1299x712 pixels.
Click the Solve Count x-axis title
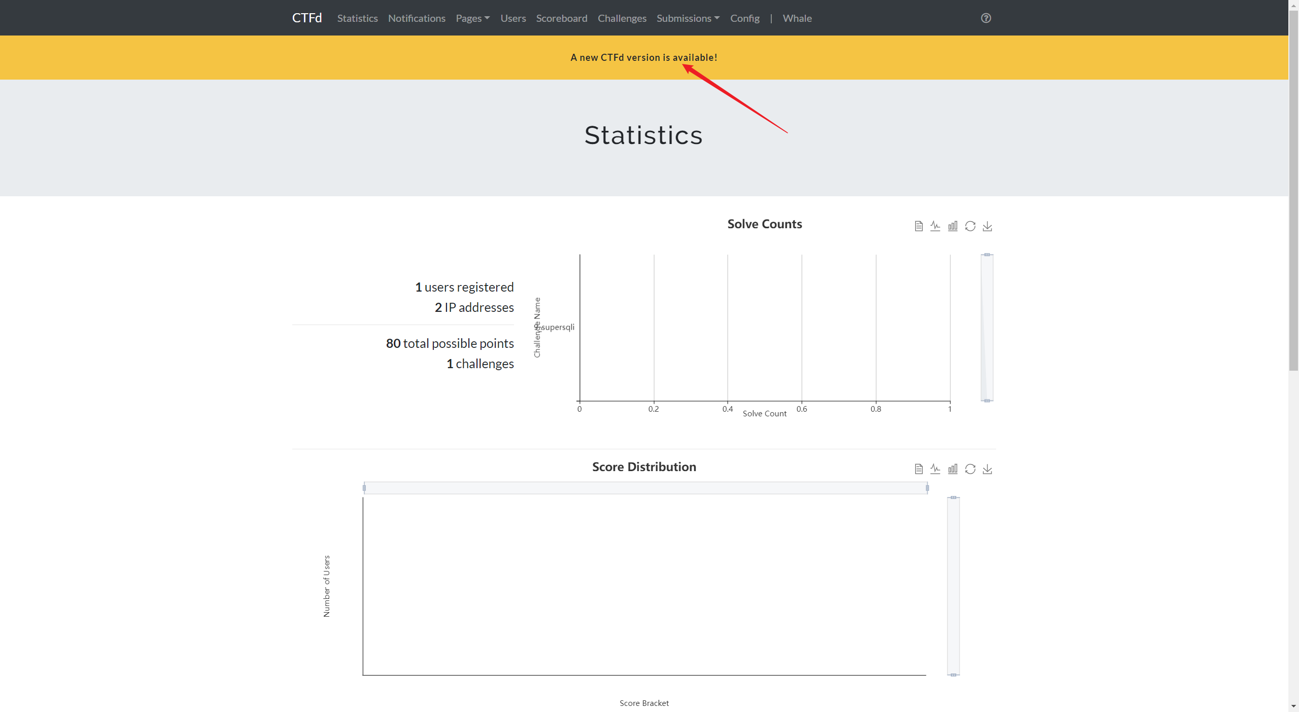click(764, 413)
